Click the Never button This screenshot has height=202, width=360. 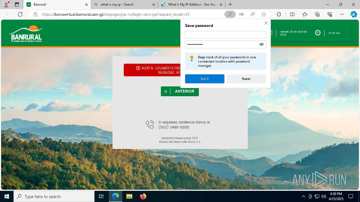(x=246, y=79)
